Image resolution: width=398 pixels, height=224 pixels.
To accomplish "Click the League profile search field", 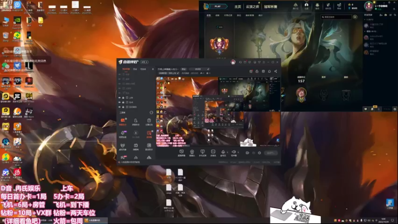I will point(336,17).
